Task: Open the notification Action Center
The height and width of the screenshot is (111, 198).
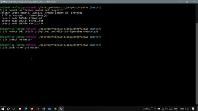Action: 193,109
